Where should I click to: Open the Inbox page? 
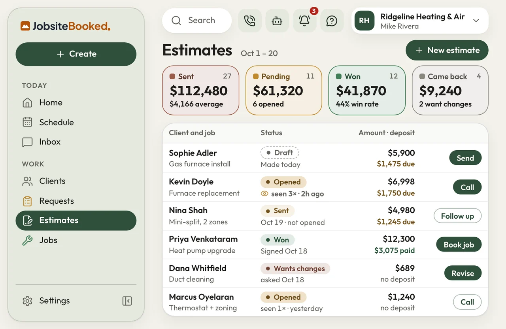pyautogui.click(x=76, y=142)
